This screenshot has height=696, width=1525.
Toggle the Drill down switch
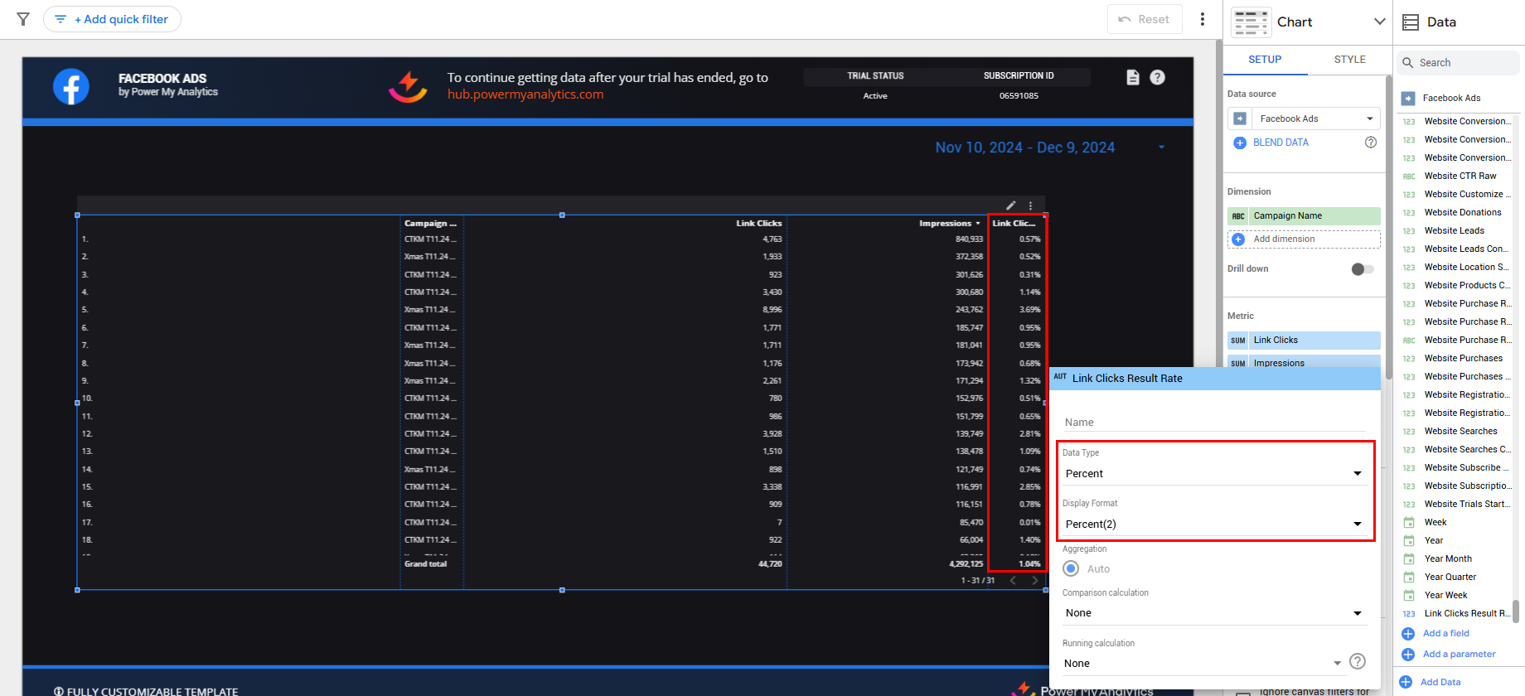tap(1362, 268)
